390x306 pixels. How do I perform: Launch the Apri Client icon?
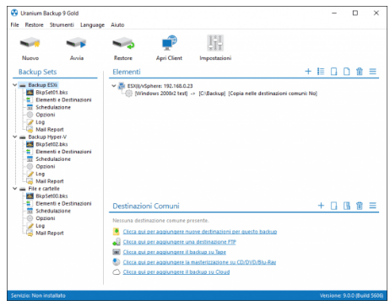pos(170,43)
